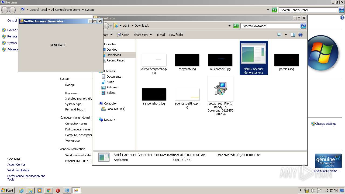Switch to Netflix Account Generator taskbar button
This screenshot has height=194, width=345.
pos(76,190)
